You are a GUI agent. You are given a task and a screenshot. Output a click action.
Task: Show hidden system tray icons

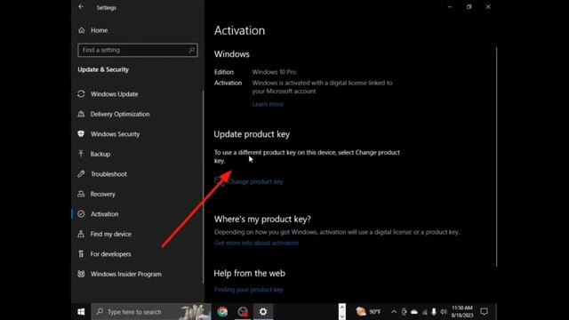pos(394,312)
